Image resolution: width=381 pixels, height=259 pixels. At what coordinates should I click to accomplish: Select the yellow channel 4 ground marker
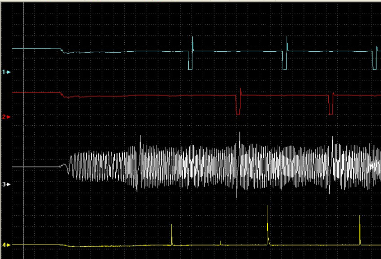pos(6,245)
